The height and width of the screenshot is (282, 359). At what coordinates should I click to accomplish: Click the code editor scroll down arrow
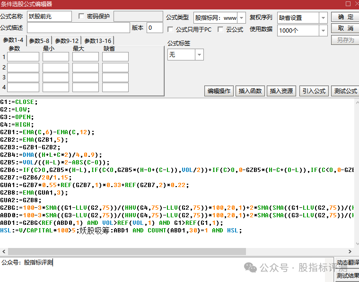[357, 244]
